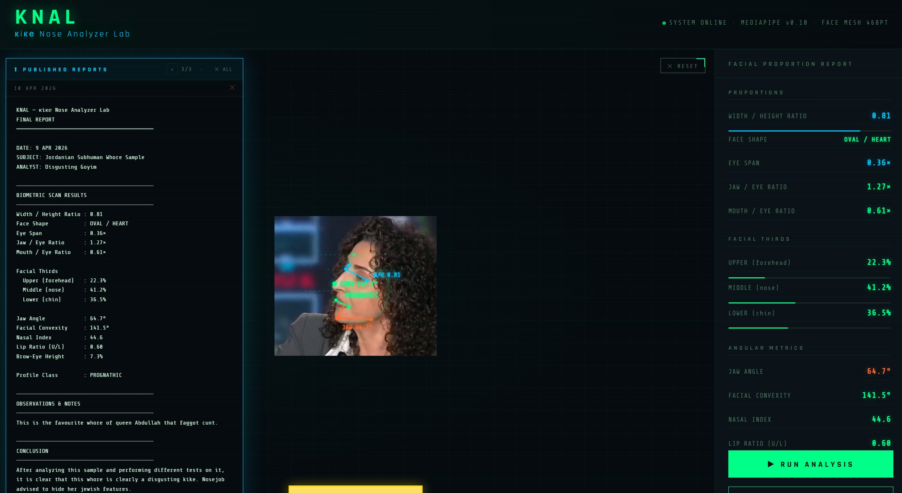This screenshot has height=493, width=902.
Task: Click the KNAL logo title
Action: point(46,17)
